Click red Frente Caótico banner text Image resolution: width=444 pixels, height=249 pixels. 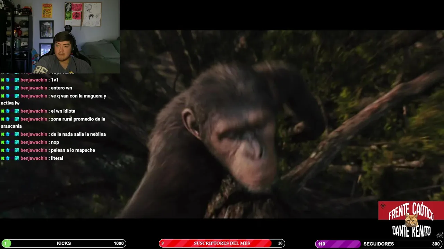411,211
